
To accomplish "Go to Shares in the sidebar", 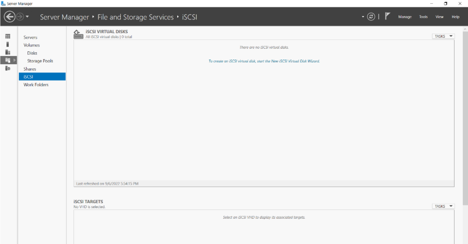I will (x=30, y=69).
